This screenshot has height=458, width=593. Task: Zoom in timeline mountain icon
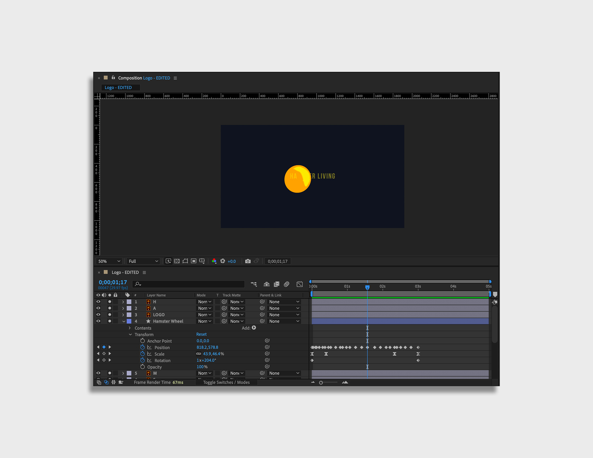coord(345,383)
